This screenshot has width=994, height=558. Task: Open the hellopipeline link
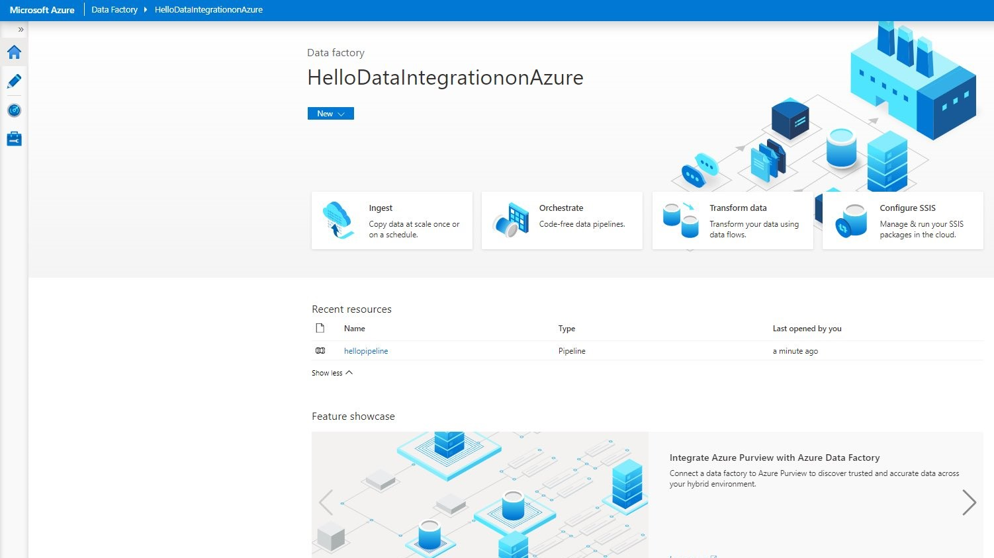(366, 351)
